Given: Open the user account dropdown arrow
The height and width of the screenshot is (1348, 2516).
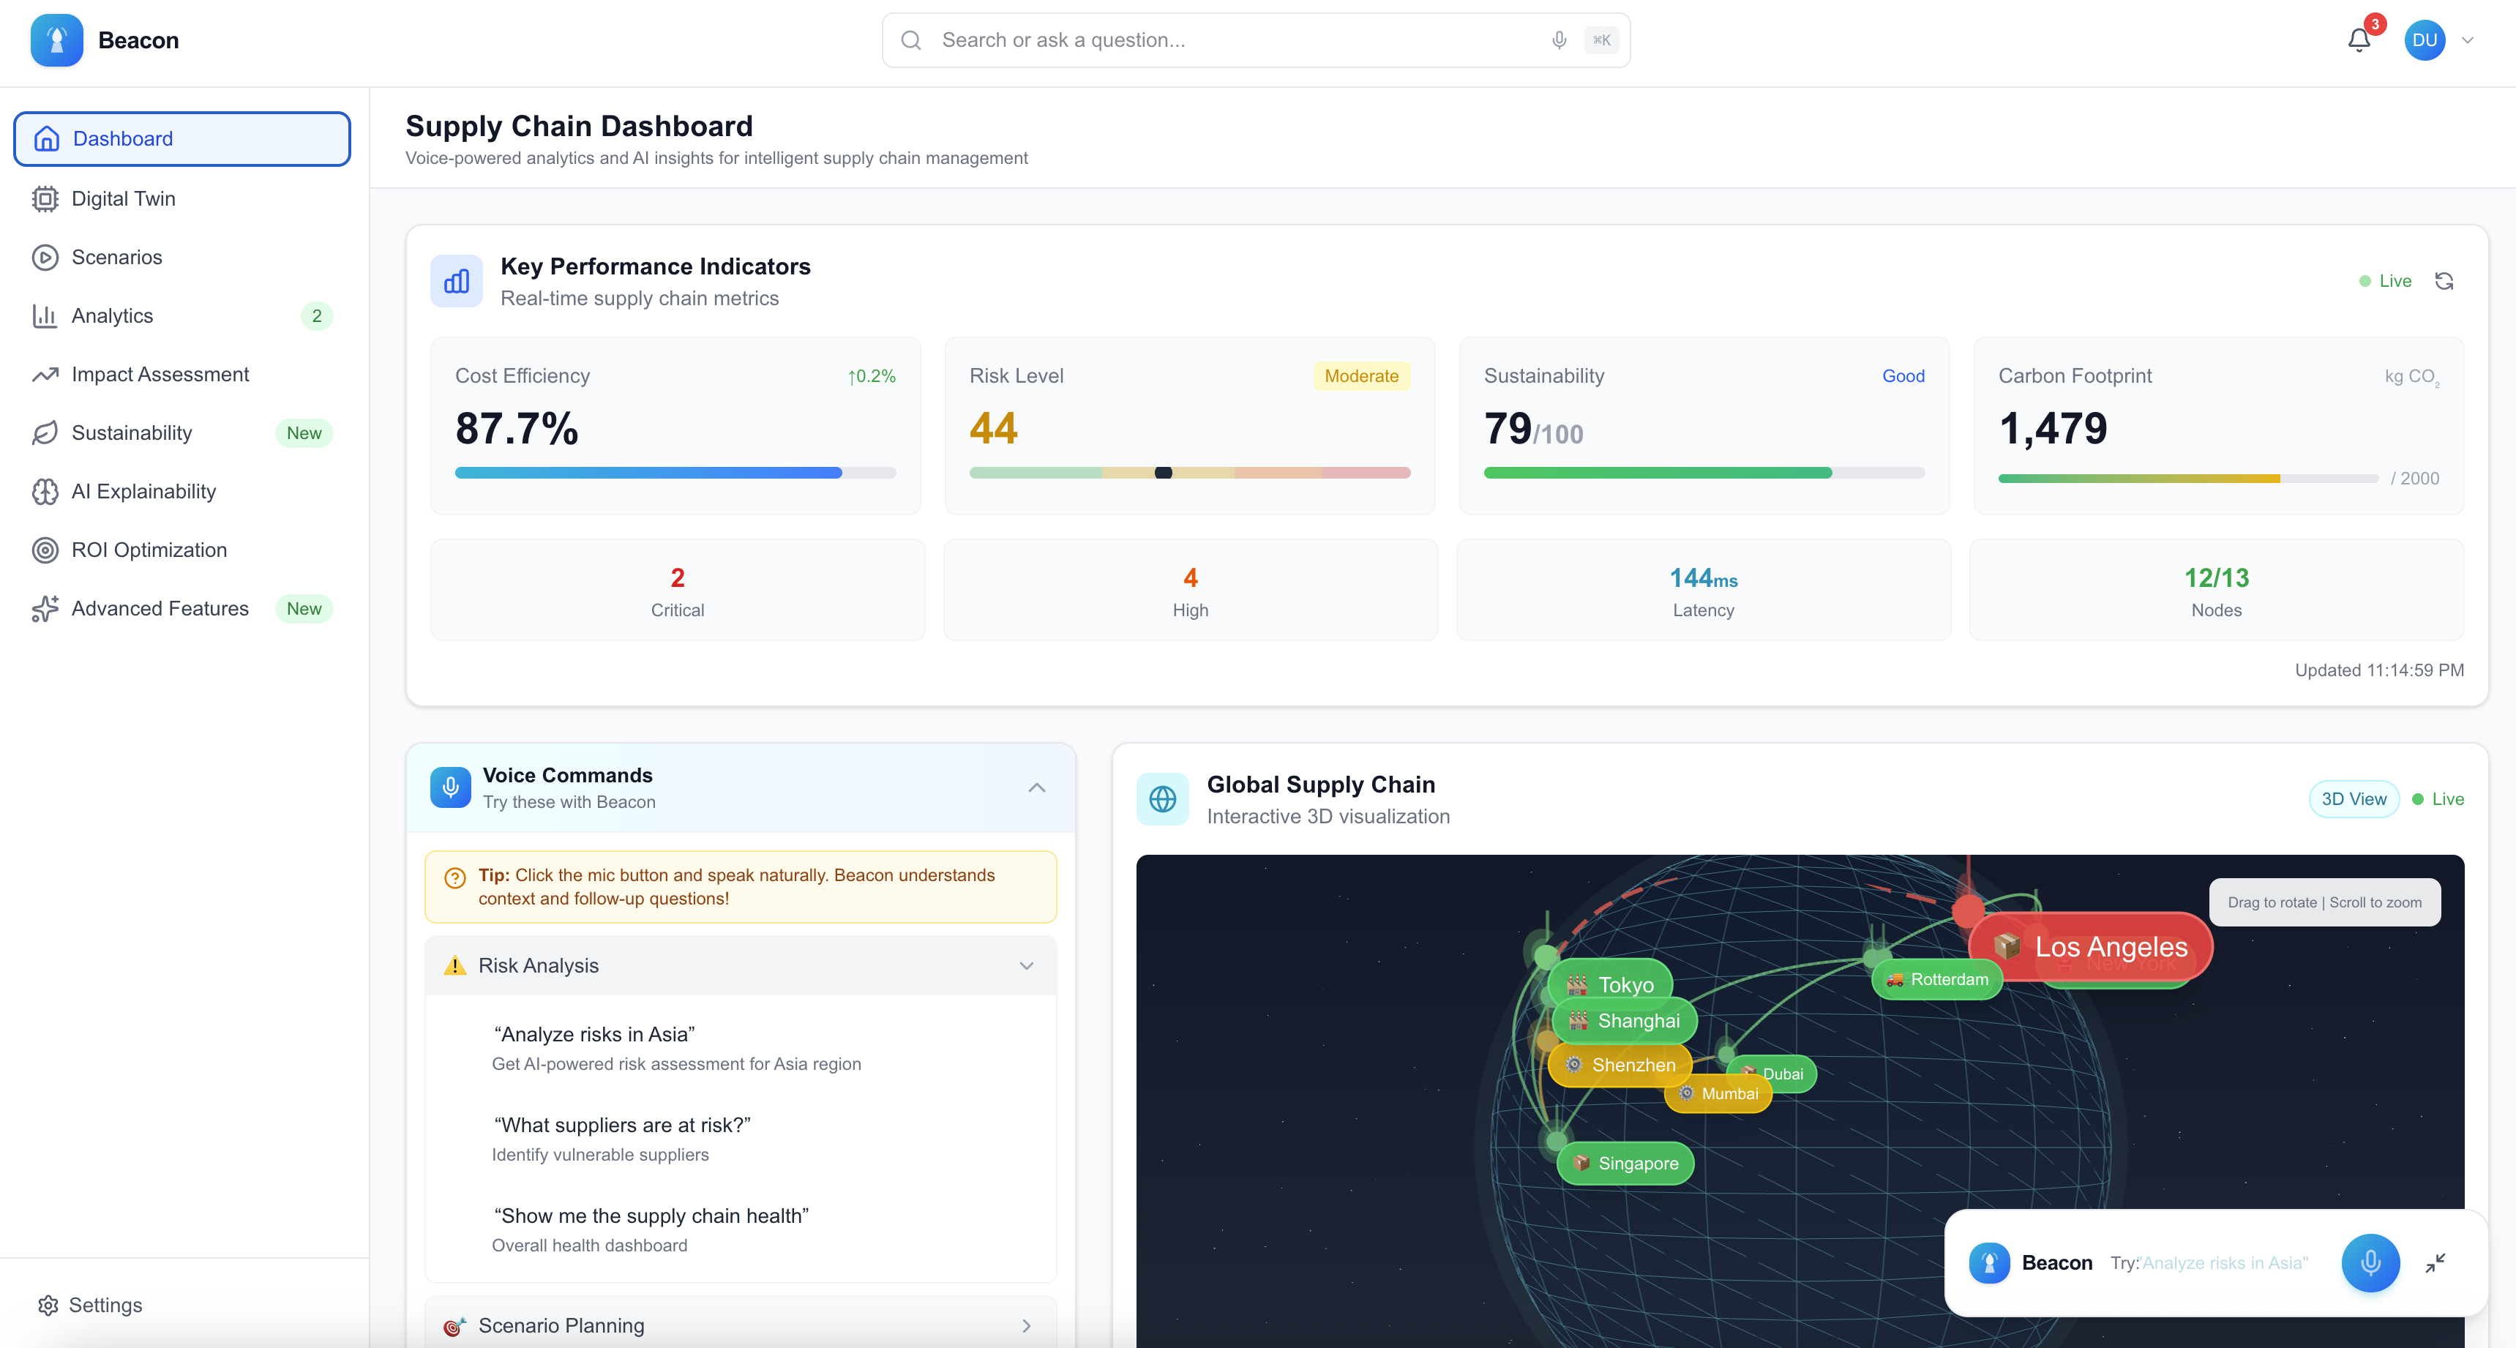Looking at the screenshot, I should [x=2467, y=40].
